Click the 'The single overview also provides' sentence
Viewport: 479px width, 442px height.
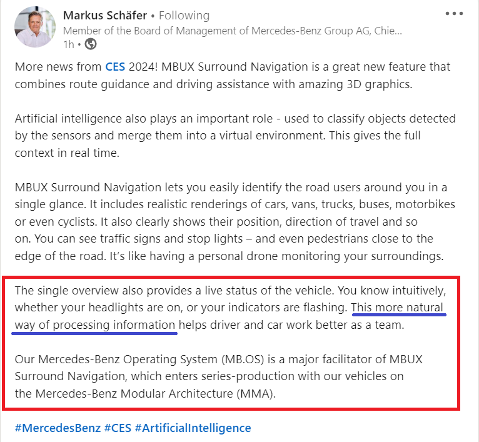[x=175, y=291]
